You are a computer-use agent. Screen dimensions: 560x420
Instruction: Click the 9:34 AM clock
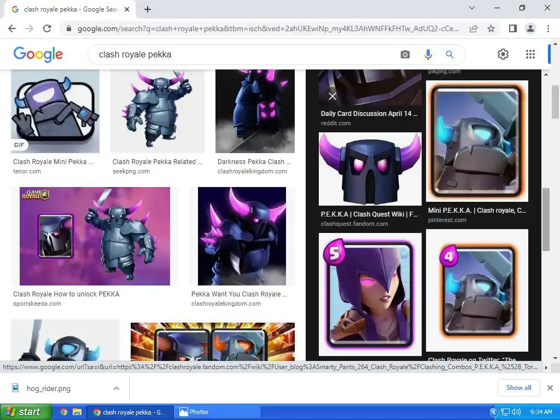pyautogui.click(x=541, y=412)
